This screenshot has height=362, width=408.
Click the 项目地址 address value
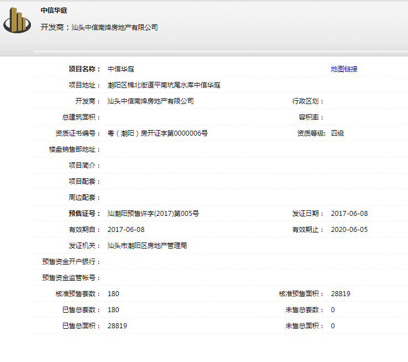click(164, 85)
